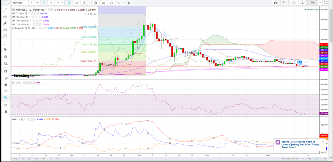Open dropdown arrow next to XPR
Viewport: 333px width, 162px height.
(320, 3)
